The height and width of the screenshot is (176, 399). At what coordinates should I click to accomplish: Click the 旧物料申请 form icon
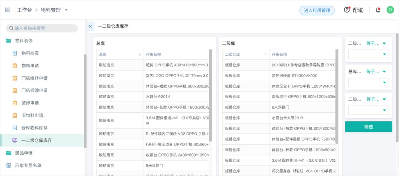tap(15, 115)
